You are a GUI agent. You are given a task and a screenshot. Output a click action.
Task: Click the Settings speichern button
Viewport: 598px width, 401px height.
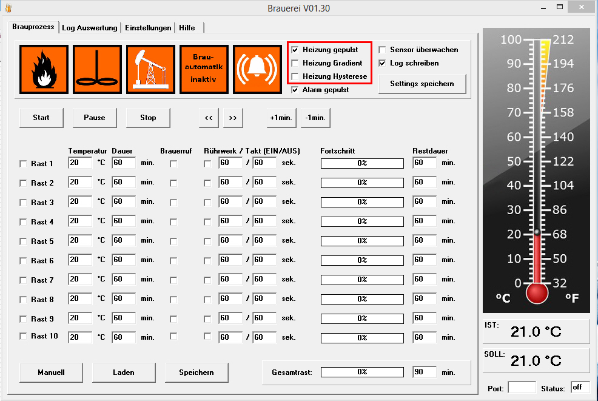point(422,84)
